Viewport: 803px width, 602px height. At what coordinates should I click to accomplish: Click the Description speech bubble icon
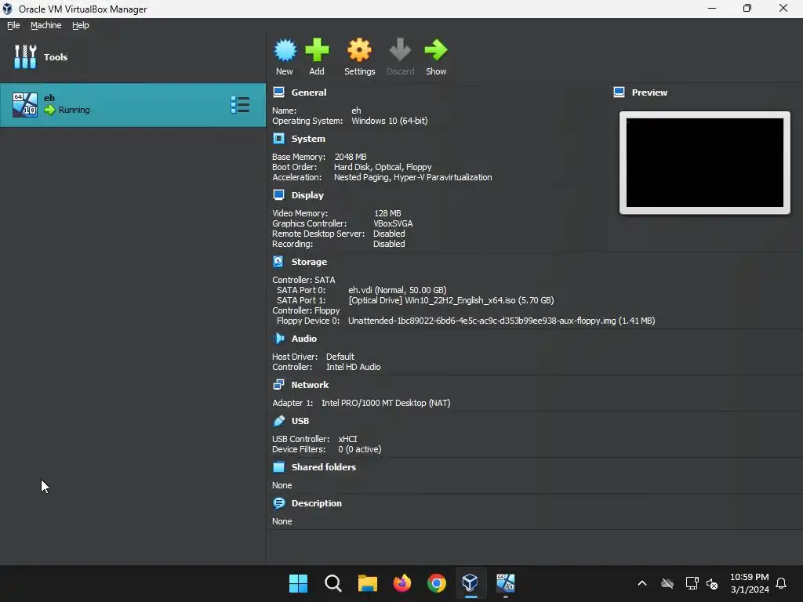click(x=278, y=503)
